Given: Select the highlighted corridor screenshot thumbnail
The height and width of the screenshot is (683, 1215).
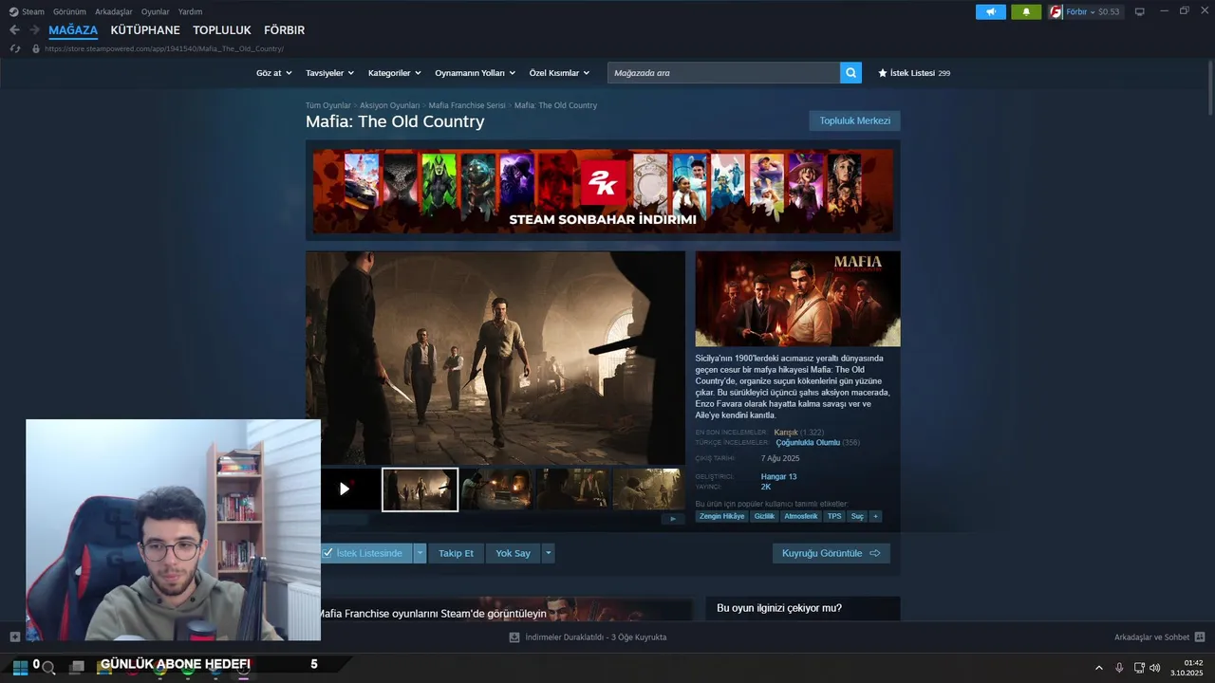Looking at the screenshot, I should point(420,489).
